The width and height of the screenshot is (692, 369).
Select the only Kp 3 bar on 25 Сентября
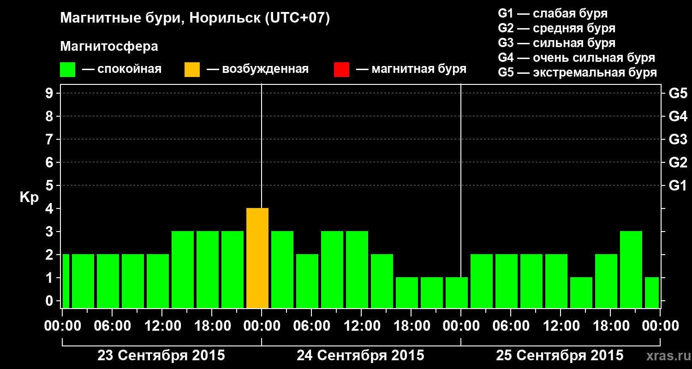(631, 270)
